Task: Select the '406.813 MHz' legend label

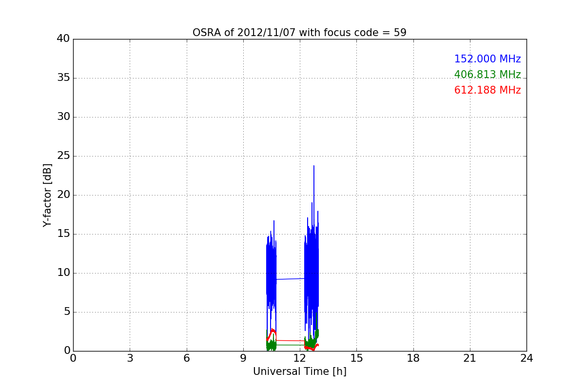Action: coord(487,75)
